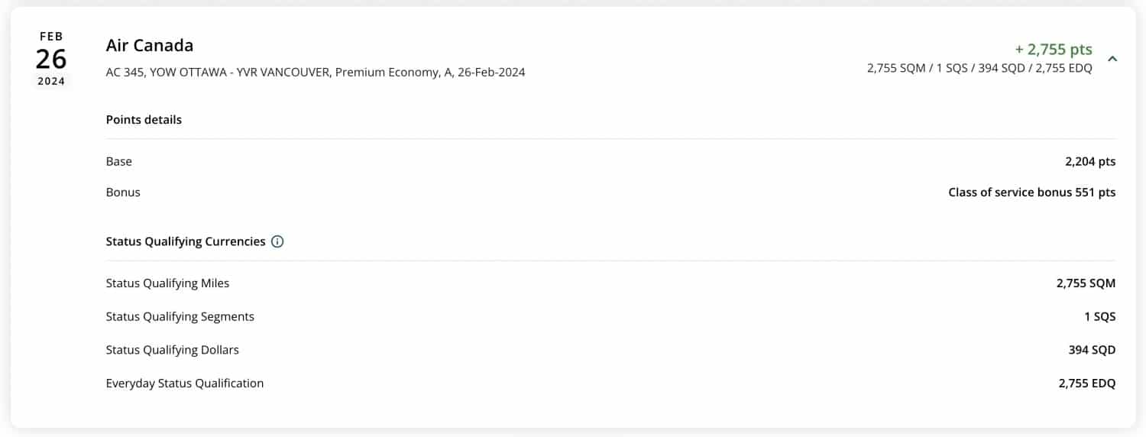The image size is (1146, 437).
Task: Select the Base row label
Action: click(x=119, y=161)
